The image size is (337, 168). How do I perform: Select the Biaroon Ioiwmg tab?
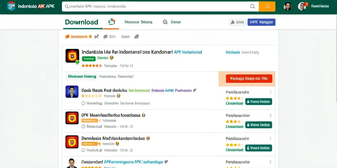(x=82, y=76)
